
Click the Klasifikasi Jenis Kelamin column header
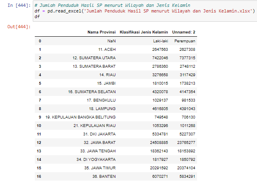(144, 32)
